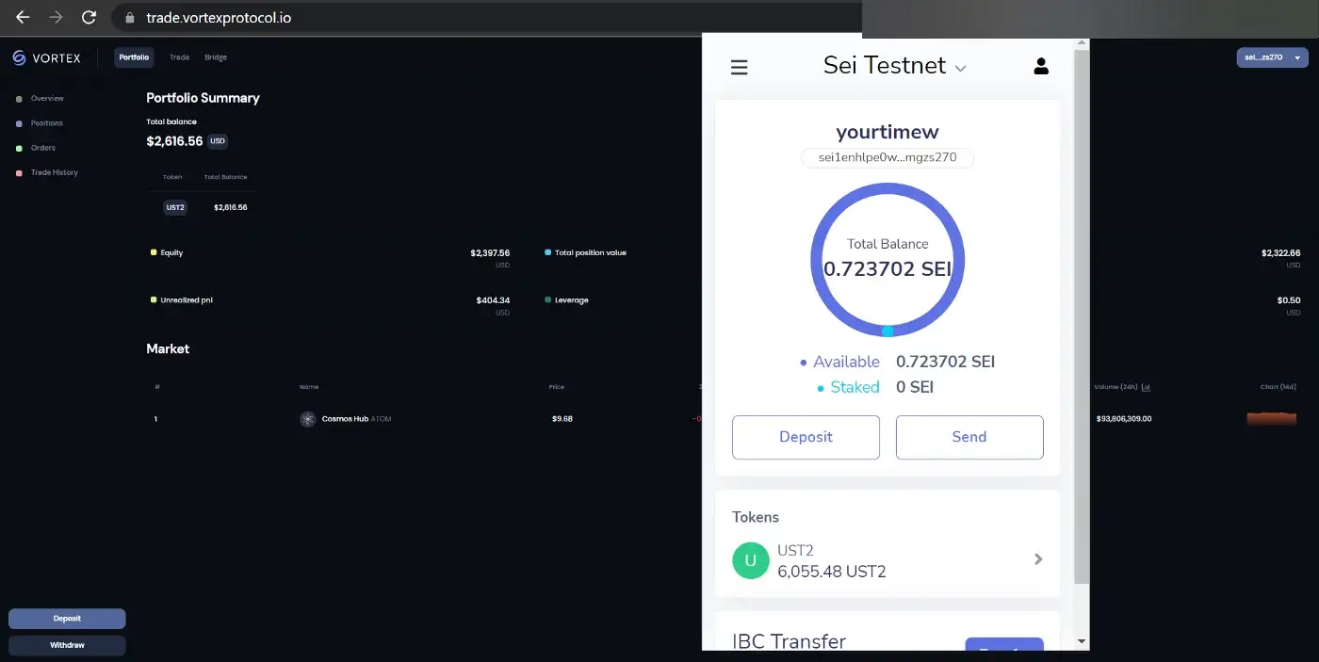Open Orders in the sidebar

click(43, 148)
